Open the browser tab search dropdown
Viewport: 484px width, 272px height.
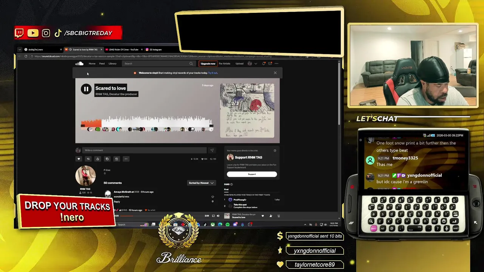click(20, 49)
